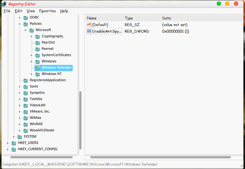Click the DisableAntiSpy DWORD value icon

point(89,31)
